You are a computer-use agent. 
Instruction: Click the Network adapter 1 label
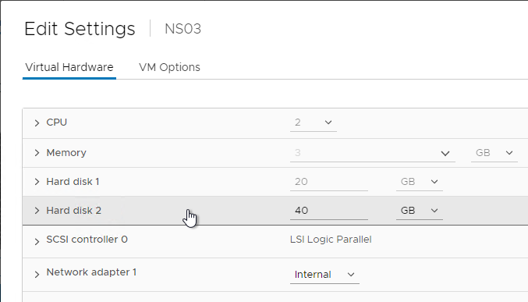click(x=91, y=272)
